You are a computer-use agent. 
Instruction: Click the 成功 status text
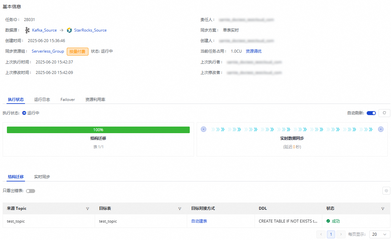click(336, 221)
